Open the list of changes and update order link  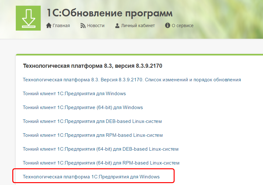click(x=132, y=80)
